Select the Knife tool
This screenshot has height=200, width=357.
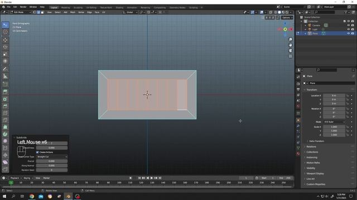(x=5, y=120)
